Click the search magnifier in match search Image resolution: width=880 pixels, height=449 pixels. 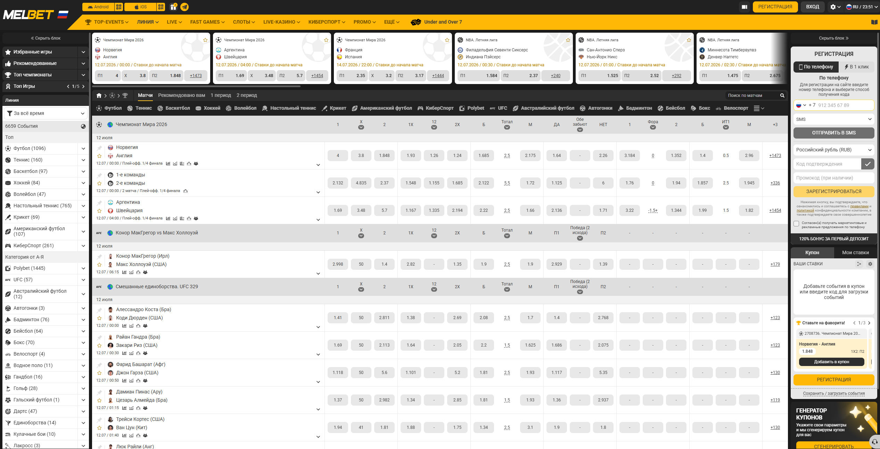click(782, 95)
